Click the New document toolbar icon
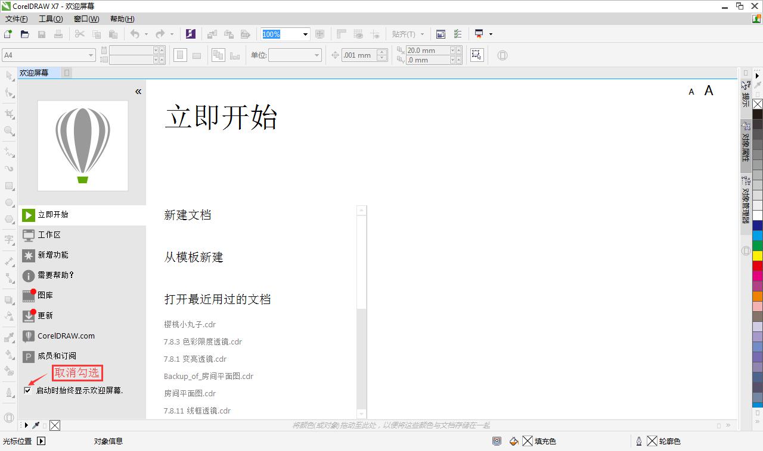The height and width of the screenshot is (451, 763). point(8,34)
